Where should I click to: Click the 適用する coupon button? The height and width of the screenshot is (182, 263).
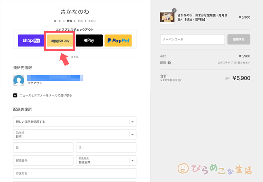(x=239, y=39)
